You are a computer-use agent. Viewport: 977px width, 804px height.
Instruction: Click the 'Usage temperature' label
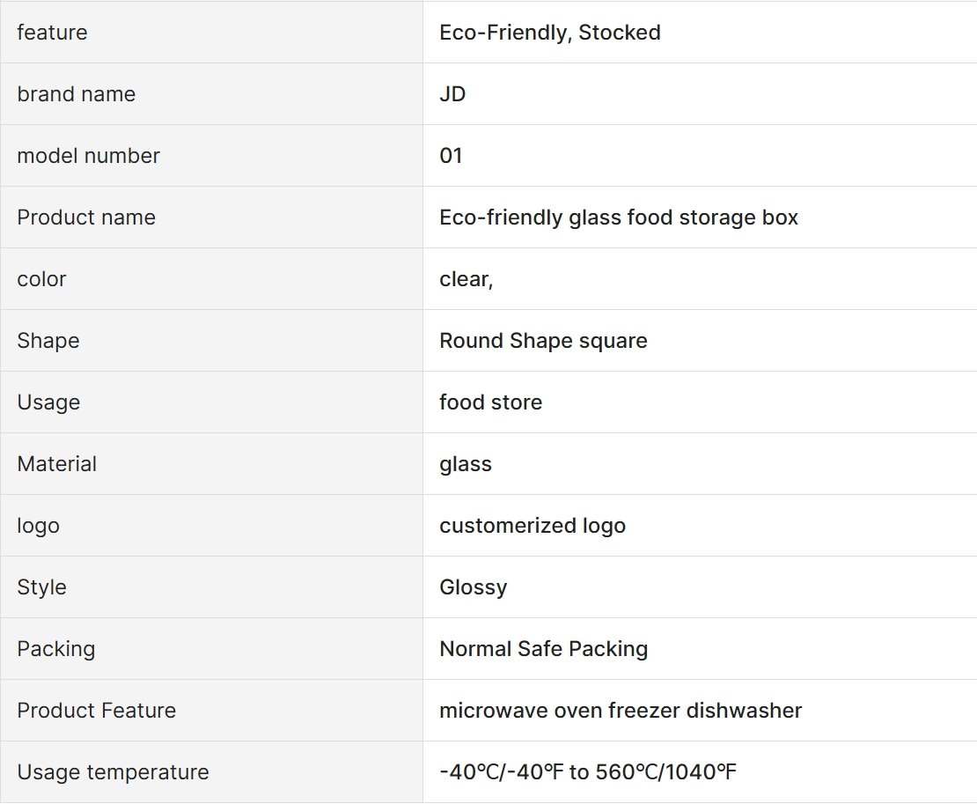[113, 772]
